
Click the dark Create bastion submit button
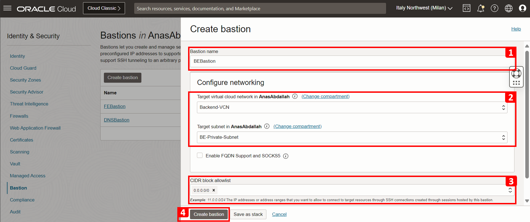[209, 214]
